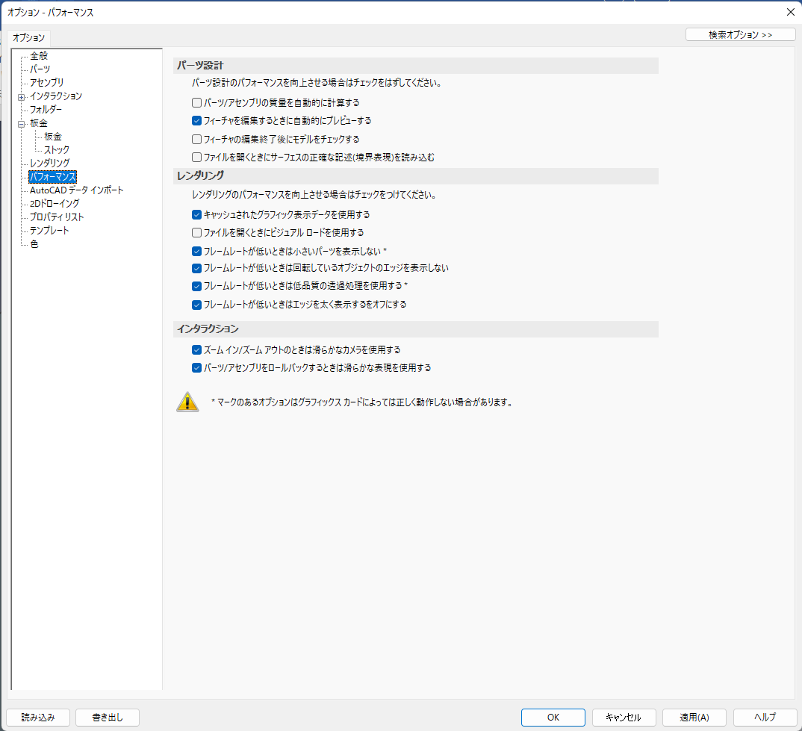Viewport: 802px width, 731px height.
Task: Close the options dialog window
Action: point(791,12)
